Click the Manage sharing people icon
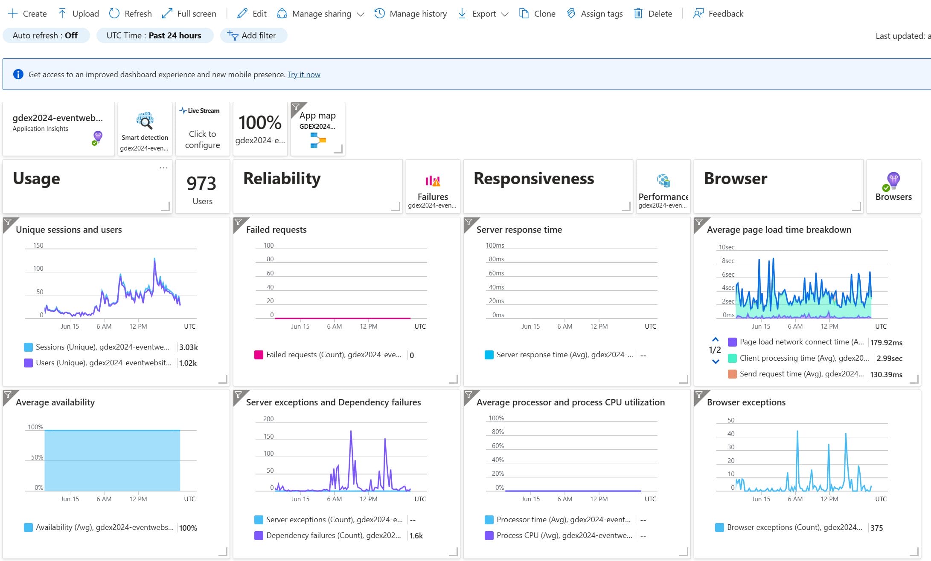The height and width of the screenshot is (561, 931). pyautogui.click(x=282, y=14)
